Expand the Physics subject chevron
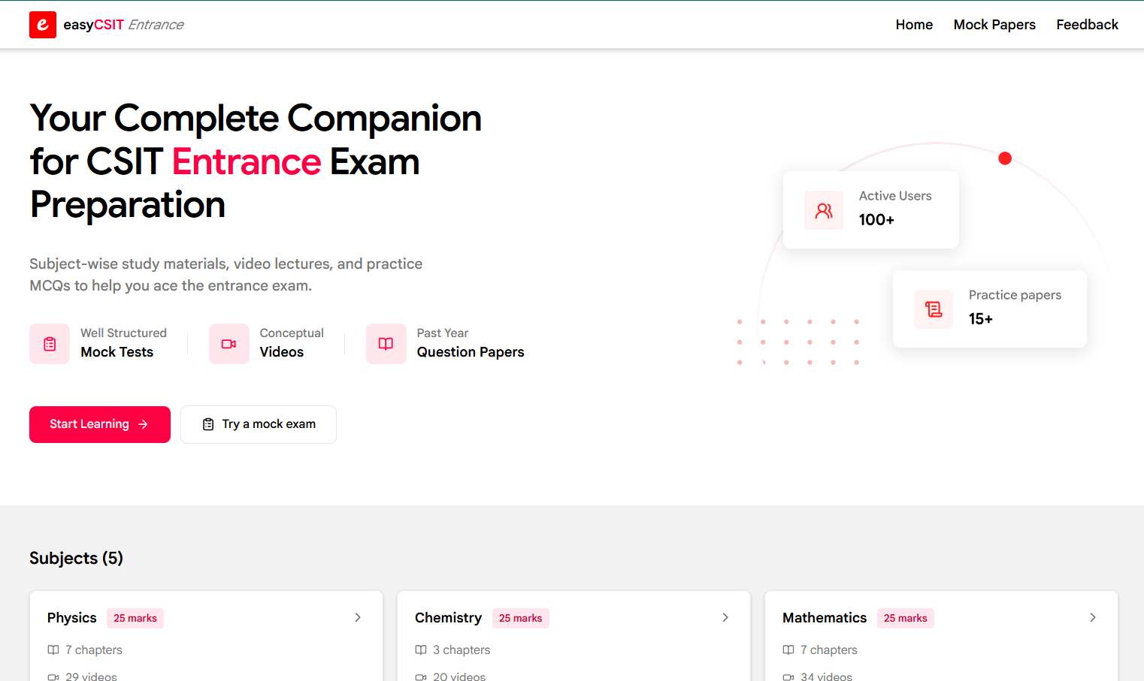Screen dimensions: 1144x681 click(358, 617)
